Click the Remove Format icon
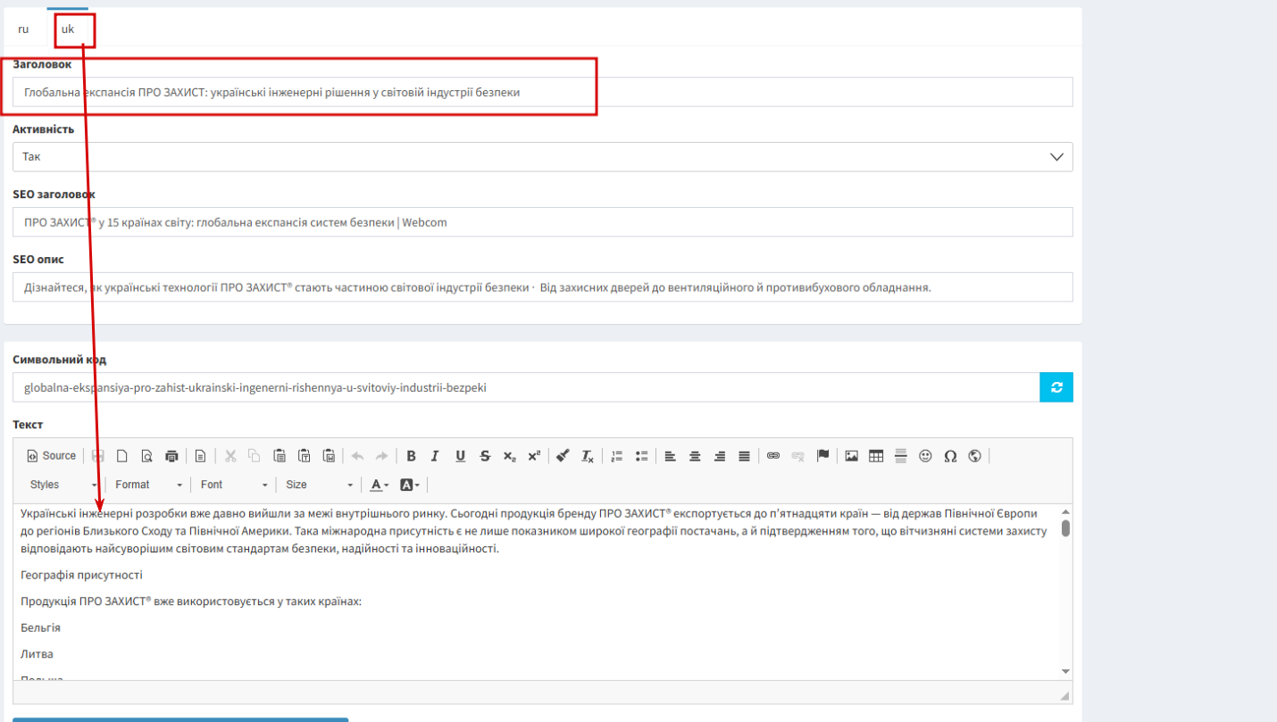The image size is (1277, 722). 588,456
